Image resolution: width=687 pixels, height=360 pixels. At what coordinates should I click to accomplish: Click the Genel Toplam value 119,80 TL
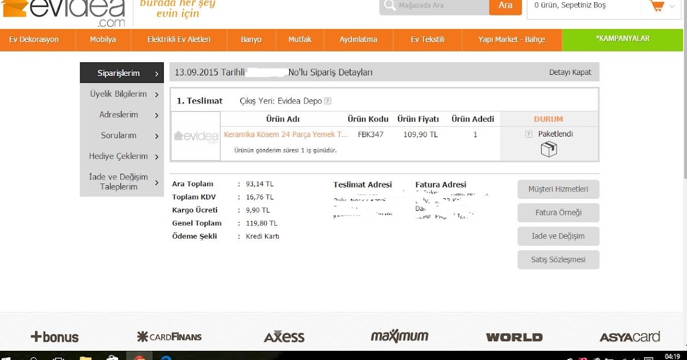click(x=262, y=223)
